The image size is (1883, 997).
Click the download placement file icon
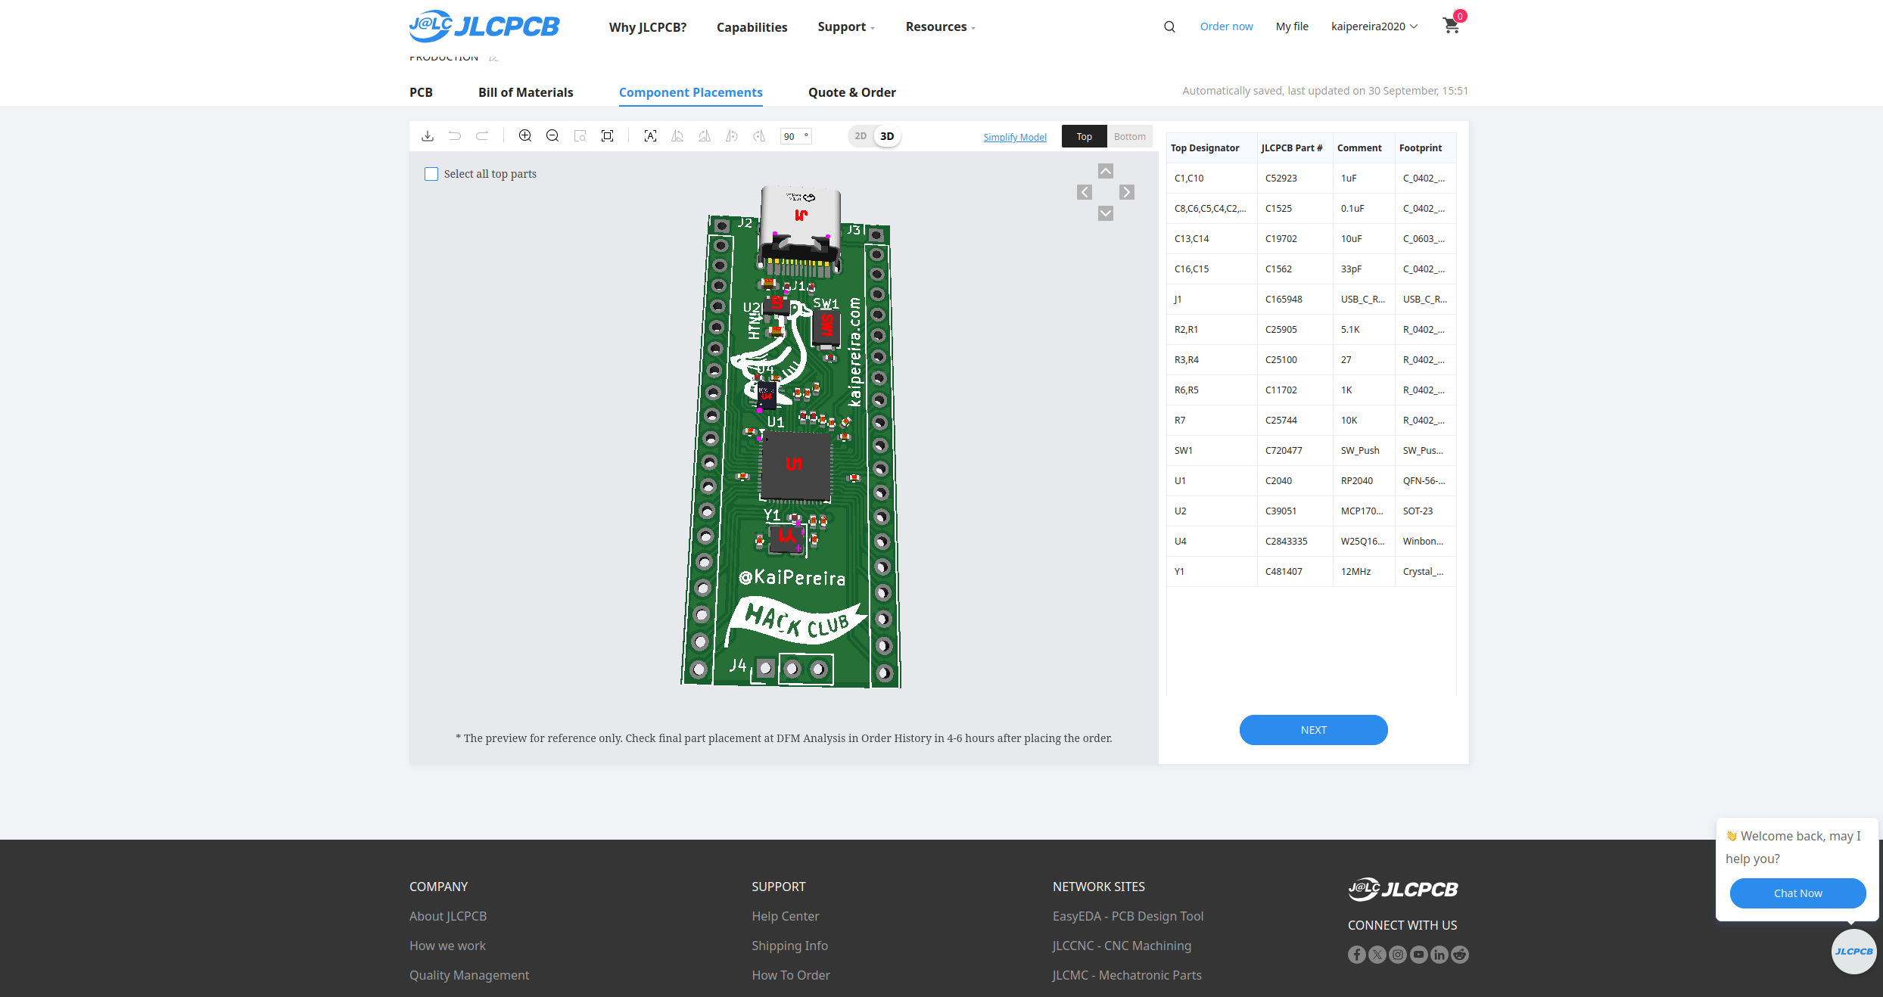428,136
